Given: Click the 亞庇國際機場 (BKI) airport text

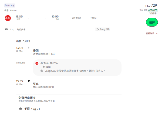Looking at the screenshot, I should click(x=43, y=87).
